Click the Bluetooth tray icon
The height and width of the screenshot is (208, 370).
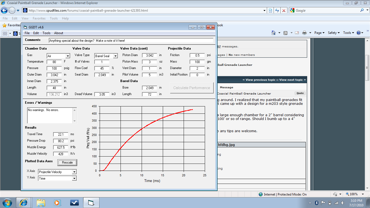316,203
